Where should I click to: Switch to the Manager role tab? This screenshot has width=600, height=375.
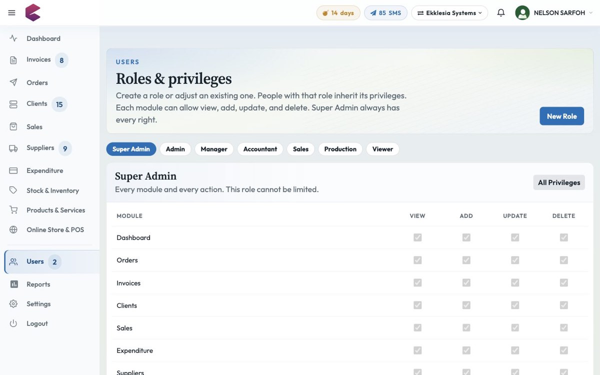tap(214, 149)
